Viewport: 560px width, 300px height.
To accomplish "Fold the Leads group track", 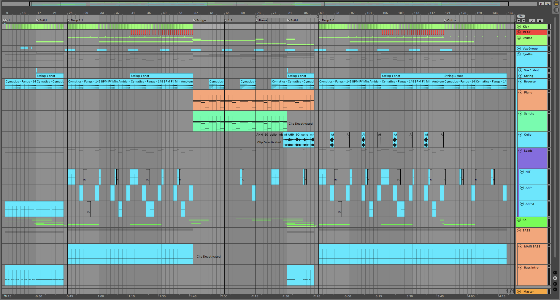I will point(520,151).
